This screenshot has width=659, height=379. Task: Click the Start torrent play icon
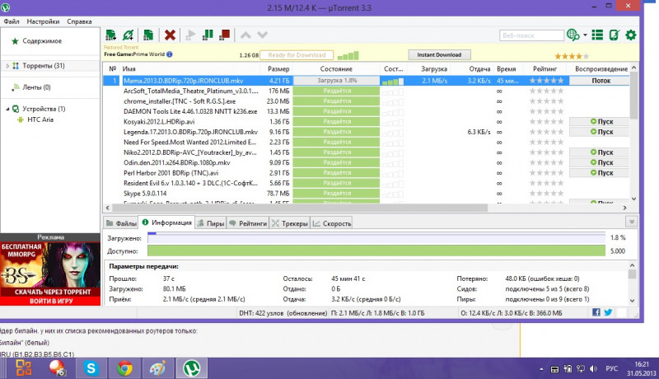pos(190,35)
